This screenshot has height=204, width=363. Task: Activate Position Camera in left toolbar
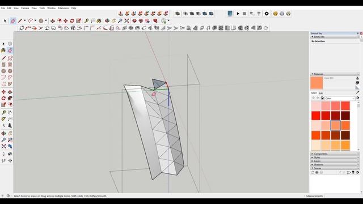pyautogui.click(x=3, y=154)
